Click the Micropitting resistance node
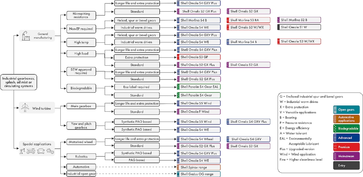 point(81,16)
